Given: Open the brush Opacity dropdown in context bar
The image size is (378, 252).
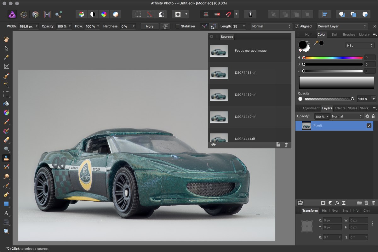Looking at the screenshot, I should [x=69, y=26].
